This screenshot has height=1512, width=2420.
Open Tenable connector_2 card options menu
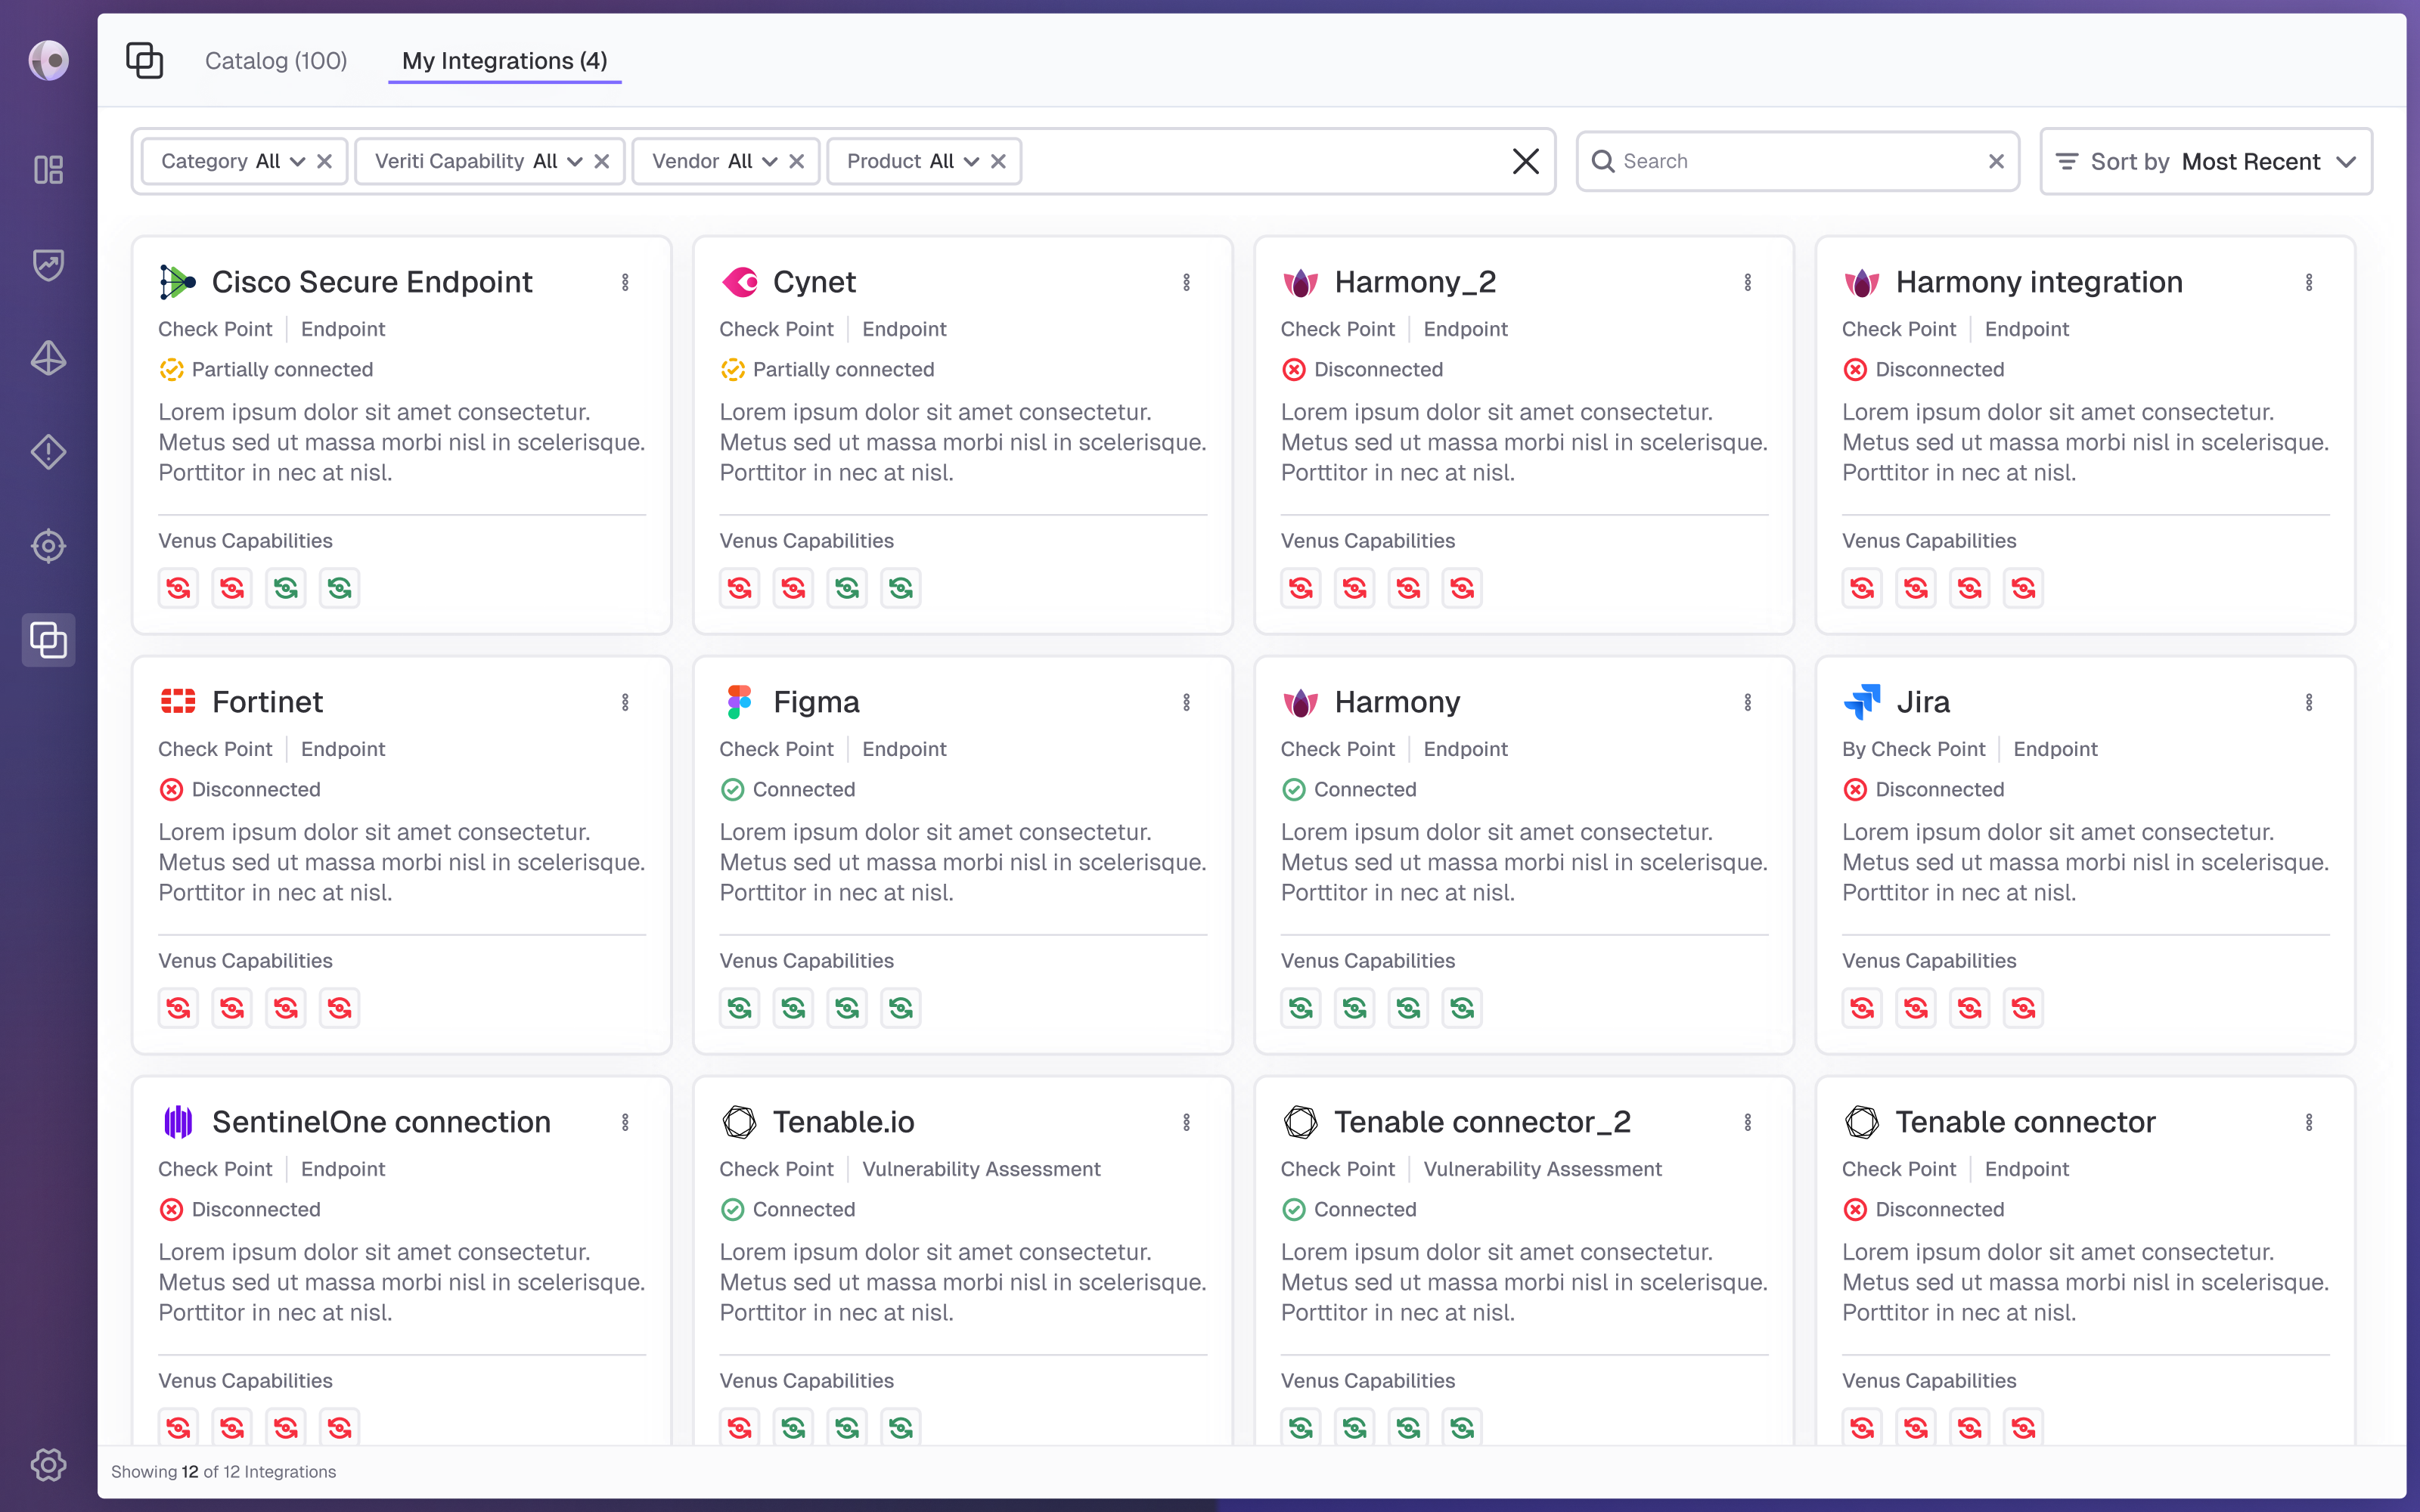(x=1747, y=1122)
